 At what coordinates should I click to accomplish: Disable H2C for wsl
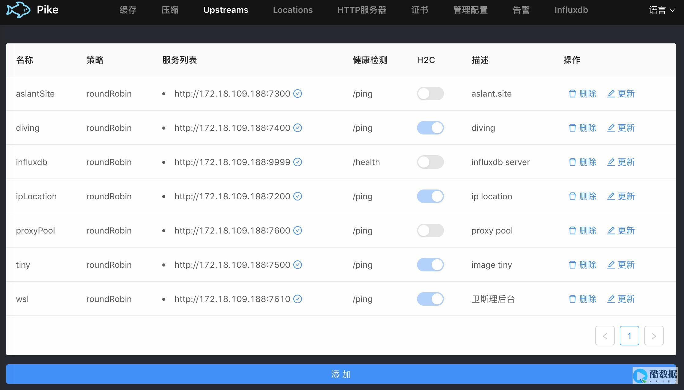coord(430,299)
